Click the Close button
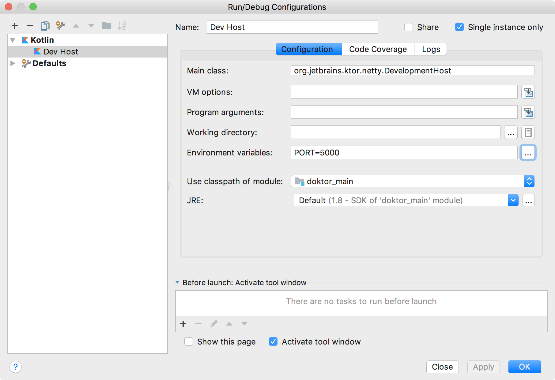This screenshot has height=380, width=555. 442,367
